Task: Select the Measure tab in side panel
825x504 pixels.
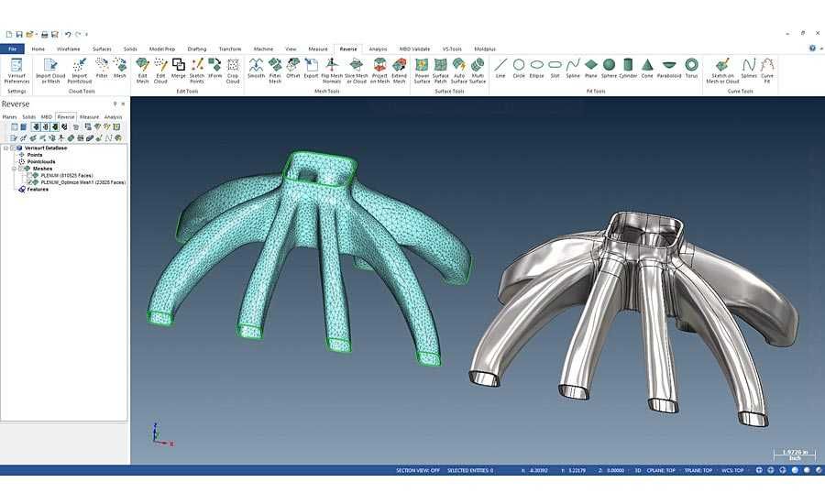Action: [x=89, y=116]
